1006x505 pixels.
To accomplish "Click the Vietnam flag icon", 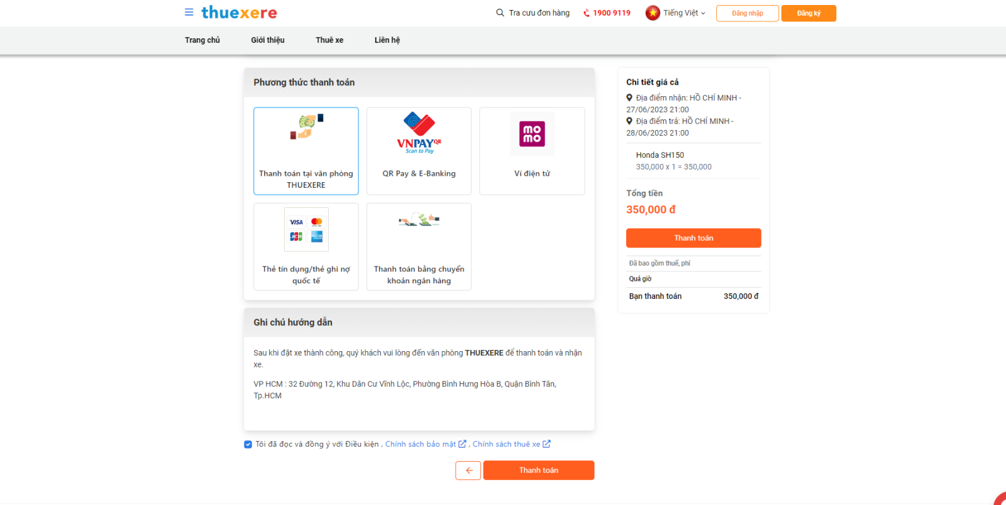I will pyautogui.click(x=653, y=13).
